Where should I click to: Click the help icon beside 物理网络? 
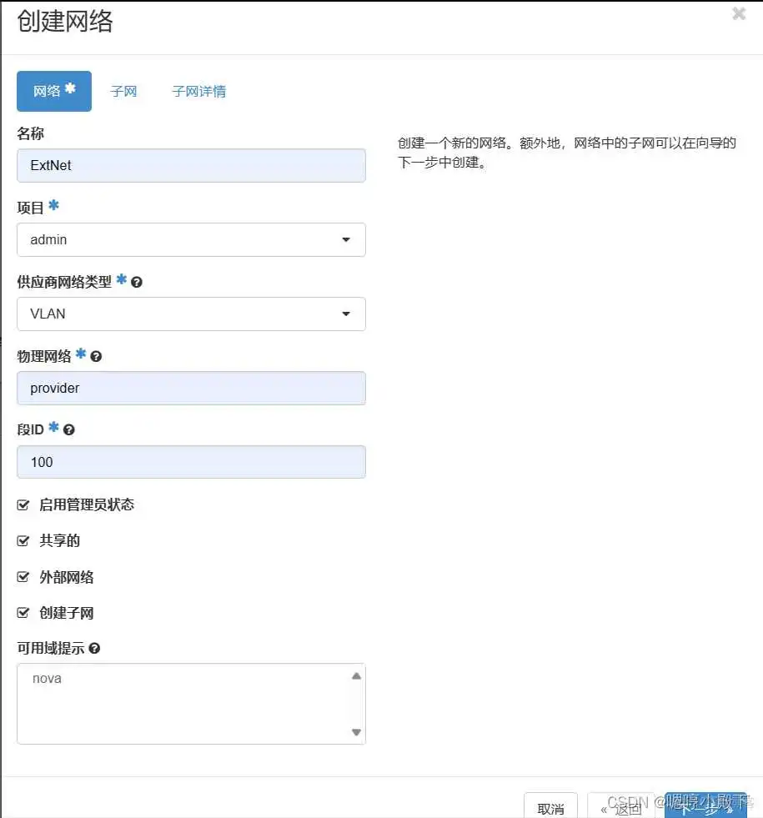96,356
